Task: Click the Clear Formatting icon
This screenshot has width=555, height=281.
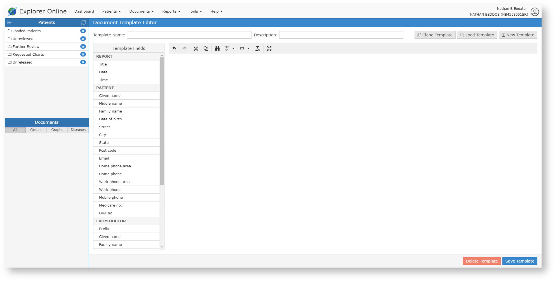Action: (258, 48)
